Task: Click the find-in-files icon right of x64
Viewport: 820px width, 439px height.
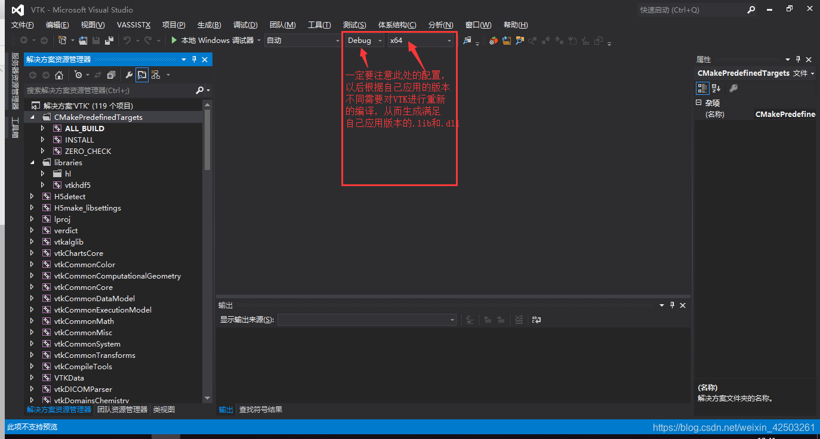Action: tap(467, 41)
